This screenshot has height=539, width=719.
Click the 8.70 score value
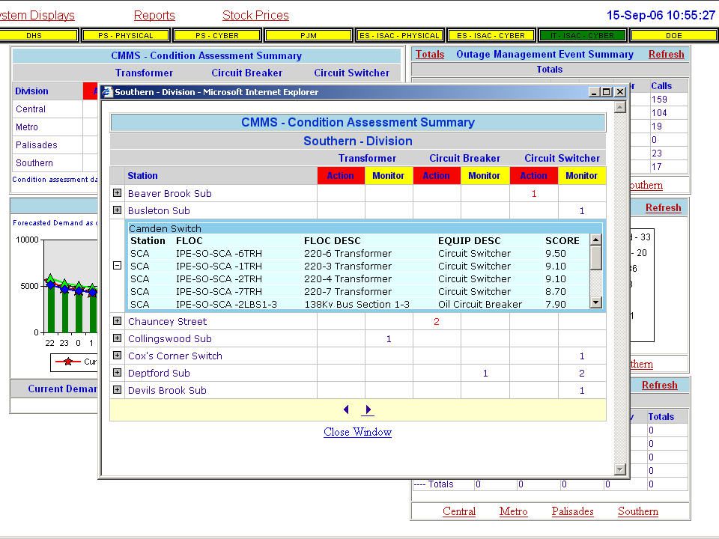click(556, 291)
